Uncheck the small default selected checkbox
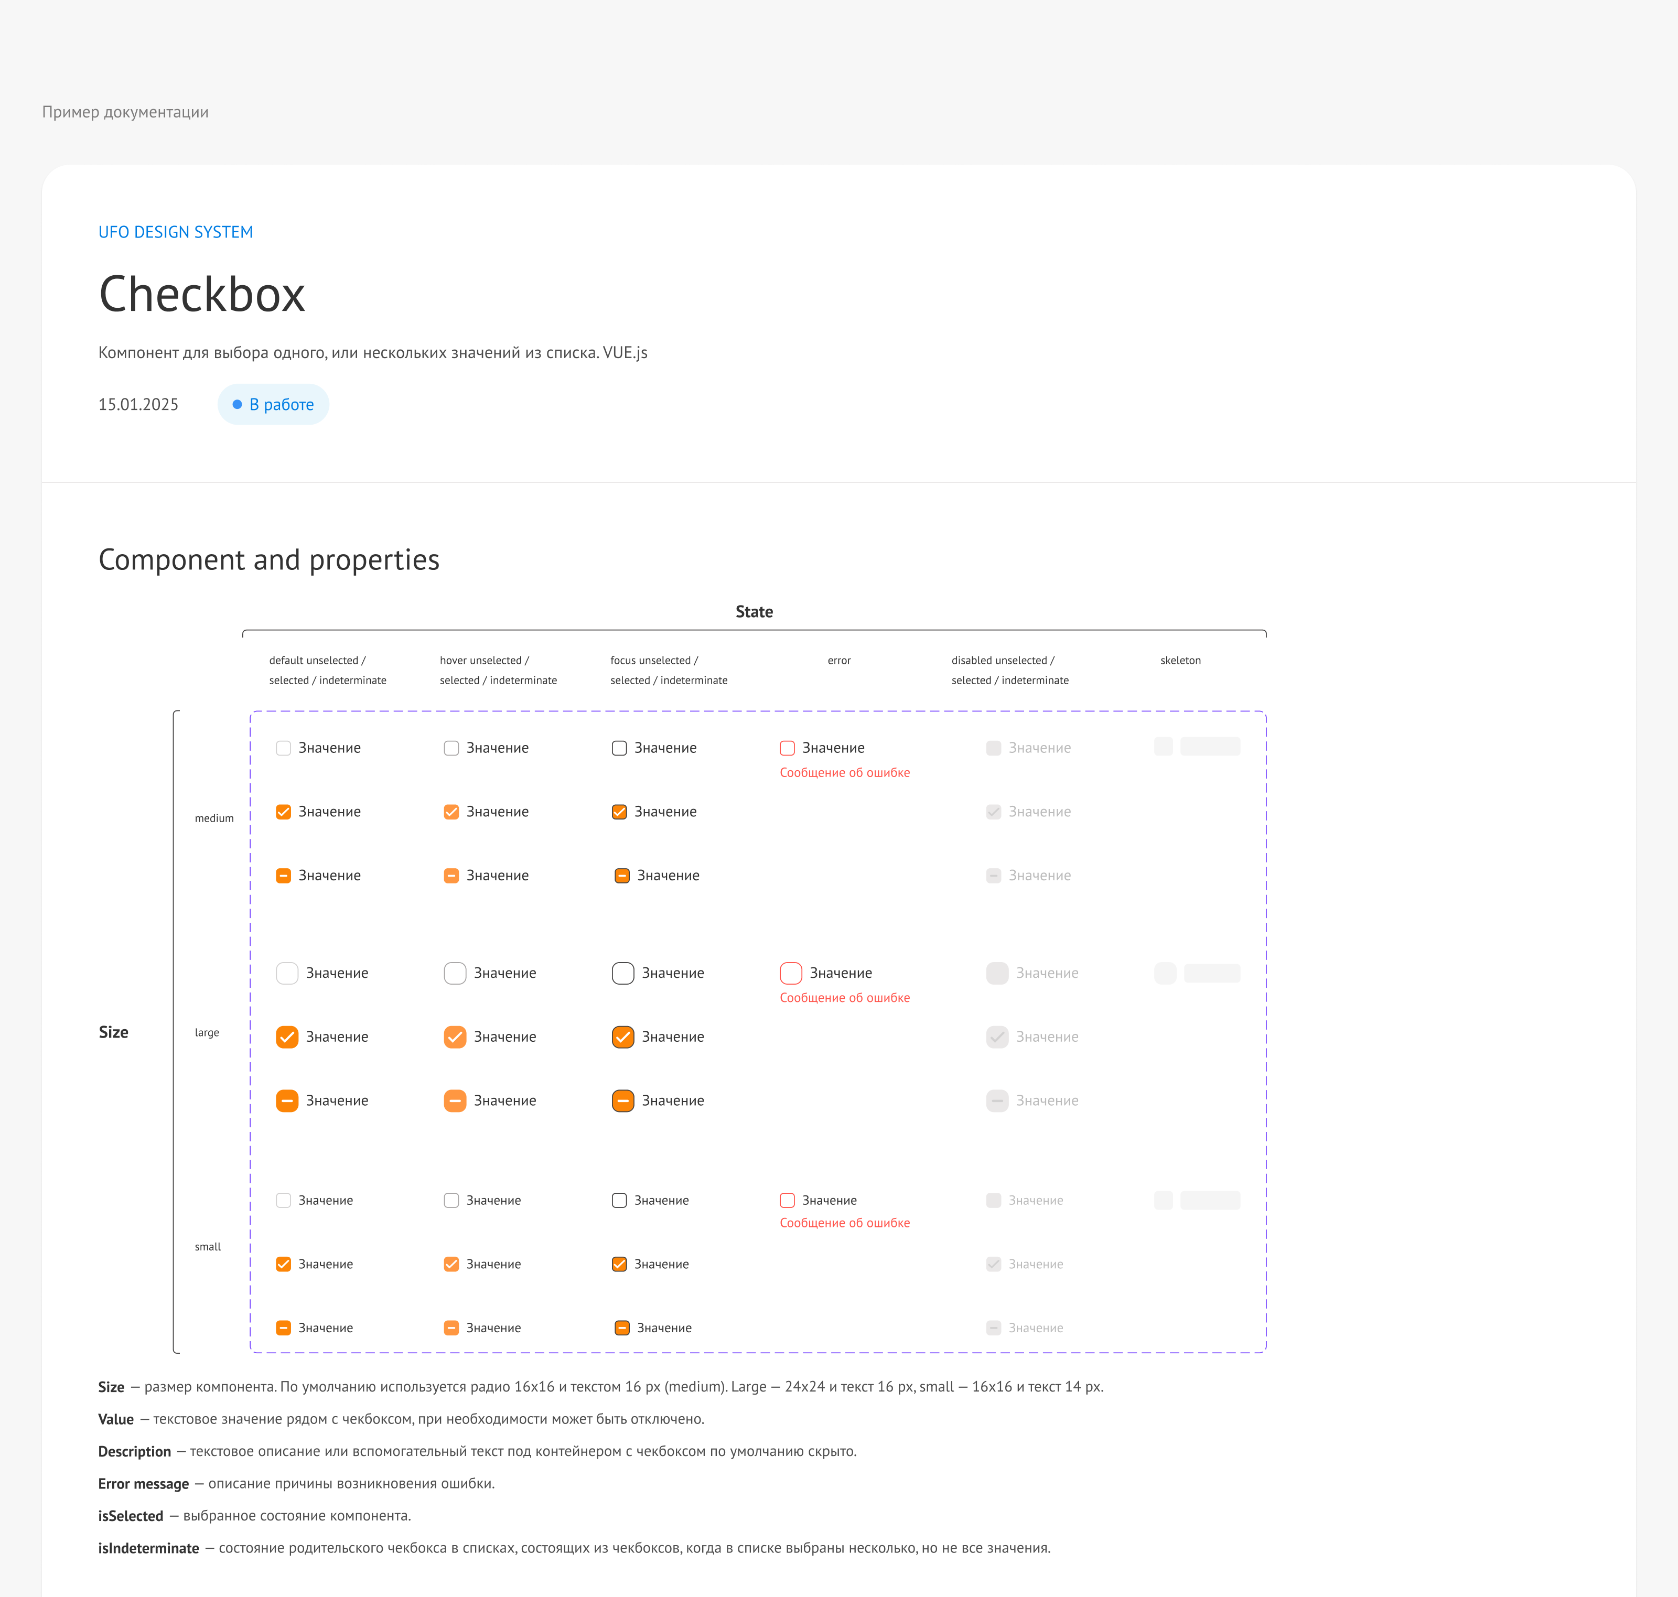Viewport: 1678px width, 1597px height. click(284, 1264)
